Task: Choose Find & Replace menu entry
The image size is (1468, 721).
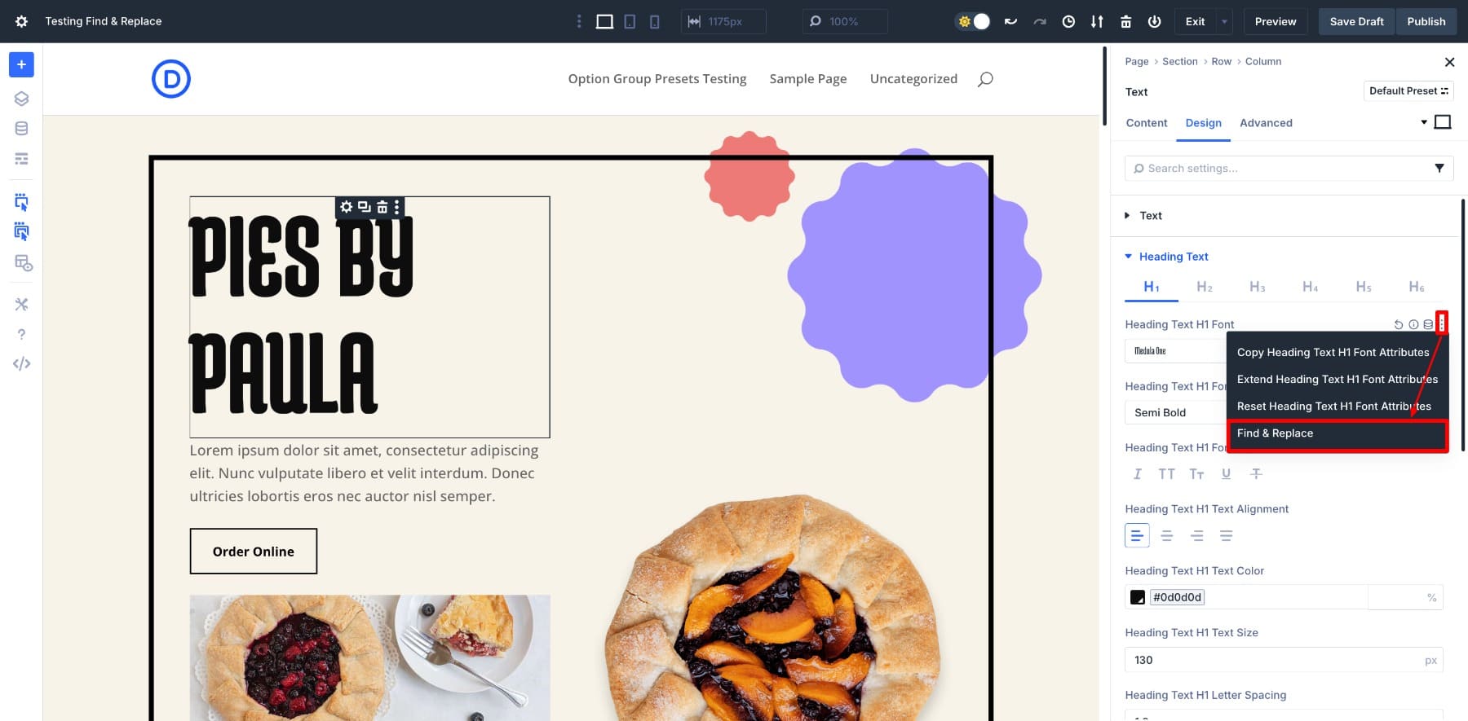Action: (1338, 434)
